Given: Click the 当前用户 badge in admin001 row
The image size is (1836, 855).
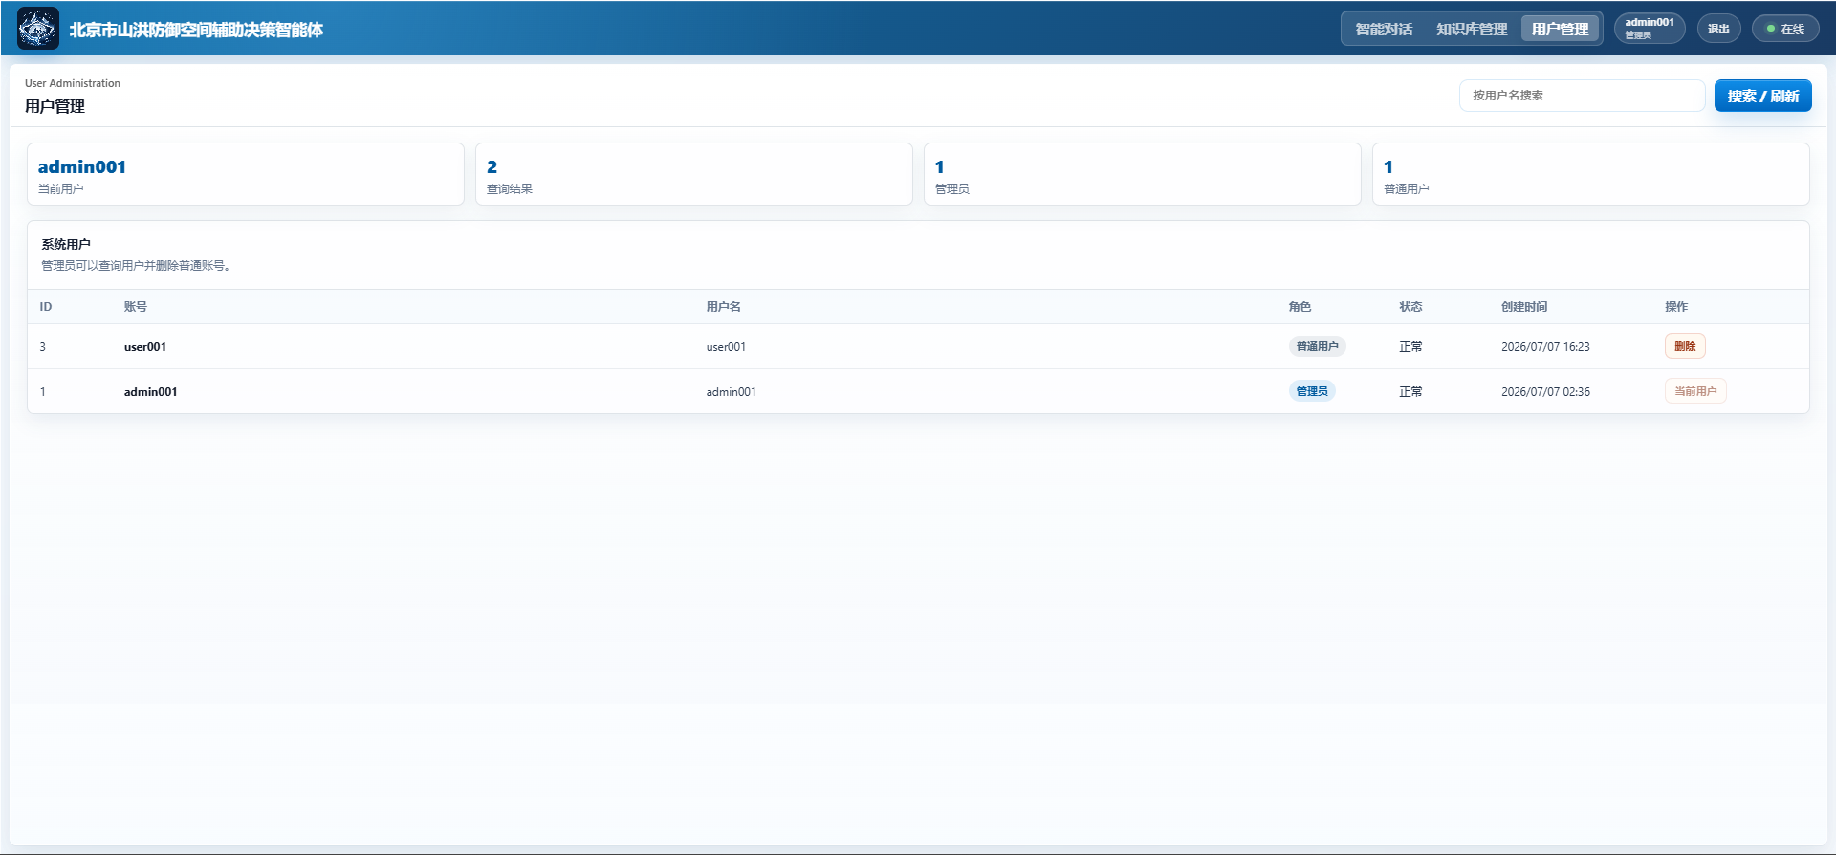Looking at the screenshot, I should 1695,391.
